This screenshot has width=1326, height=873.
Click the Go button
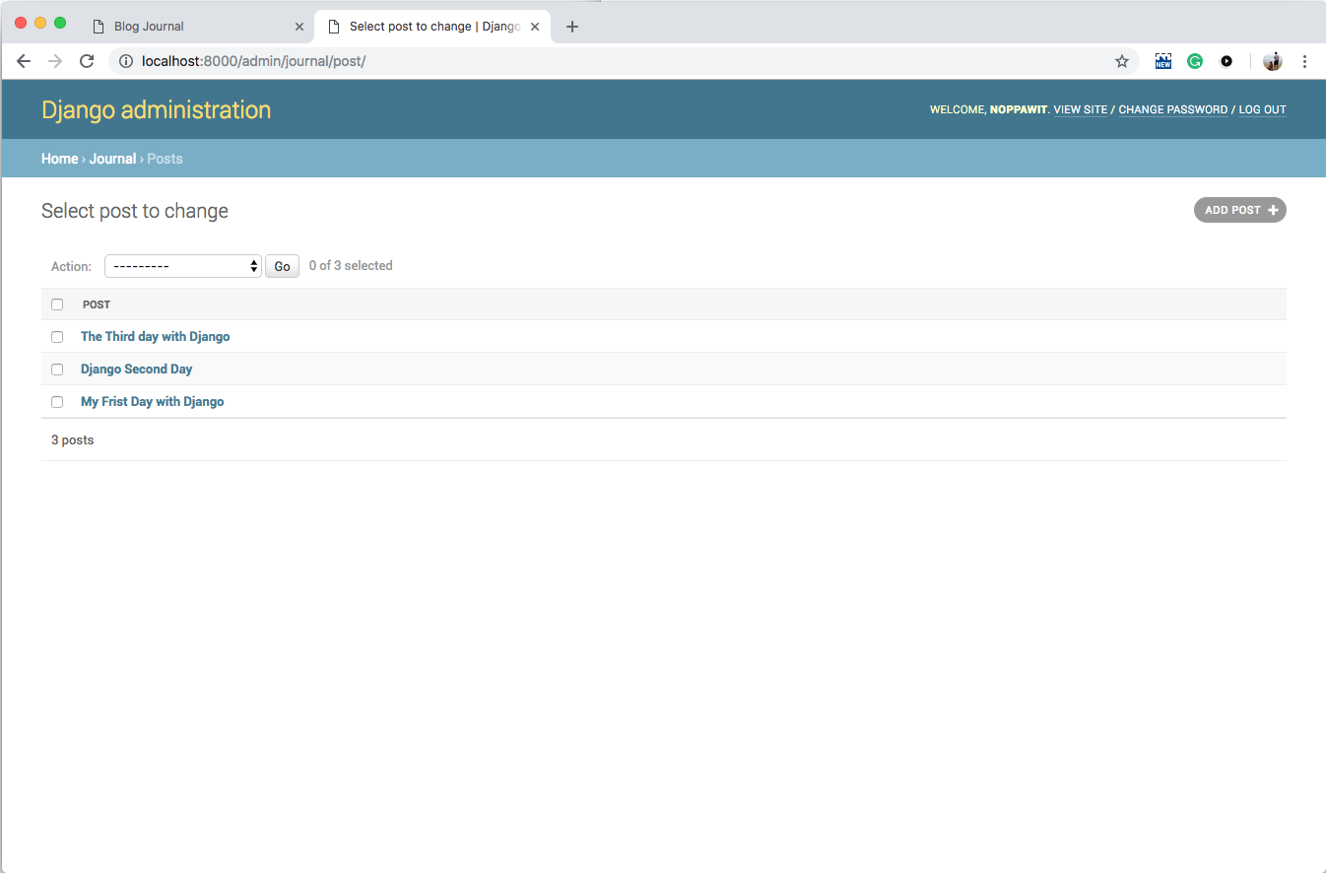(x=282, y=266)
